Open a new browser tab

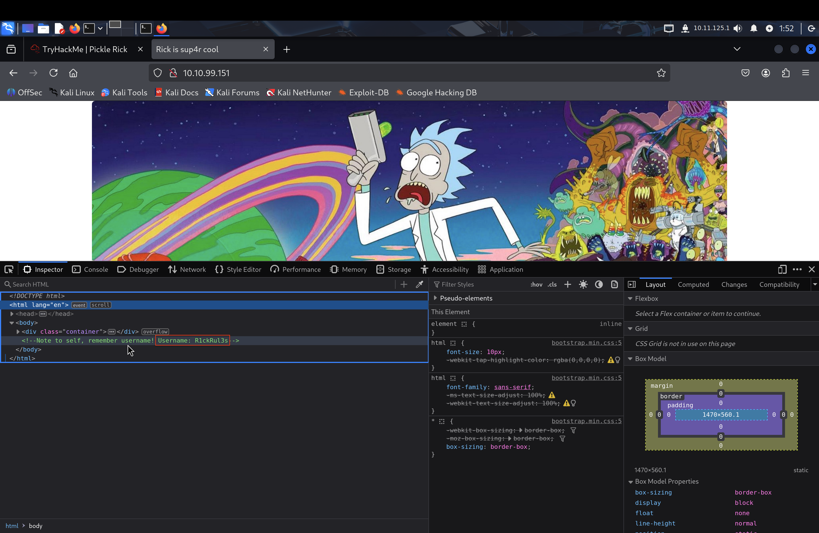(x=287, y=50)
